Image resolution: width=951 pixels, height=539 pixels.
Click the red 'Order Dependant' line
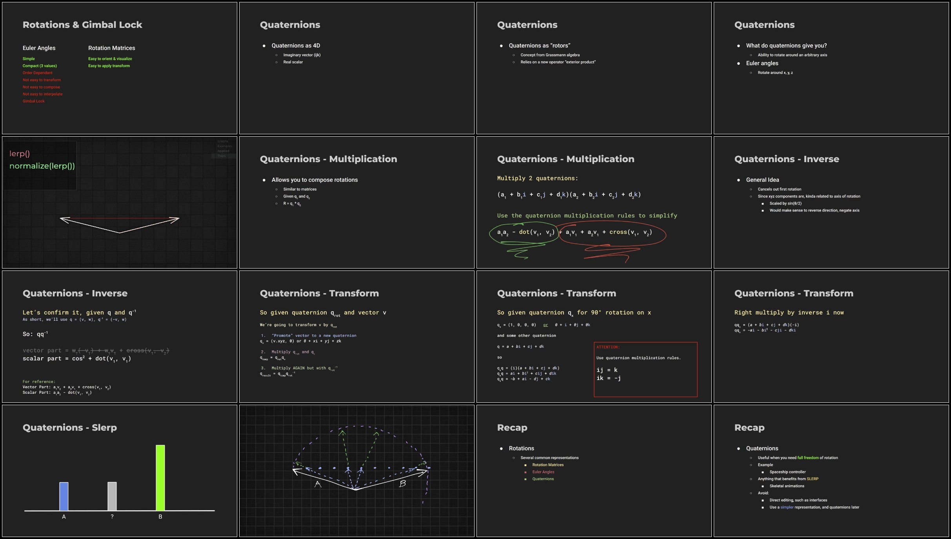click(37, 73)
